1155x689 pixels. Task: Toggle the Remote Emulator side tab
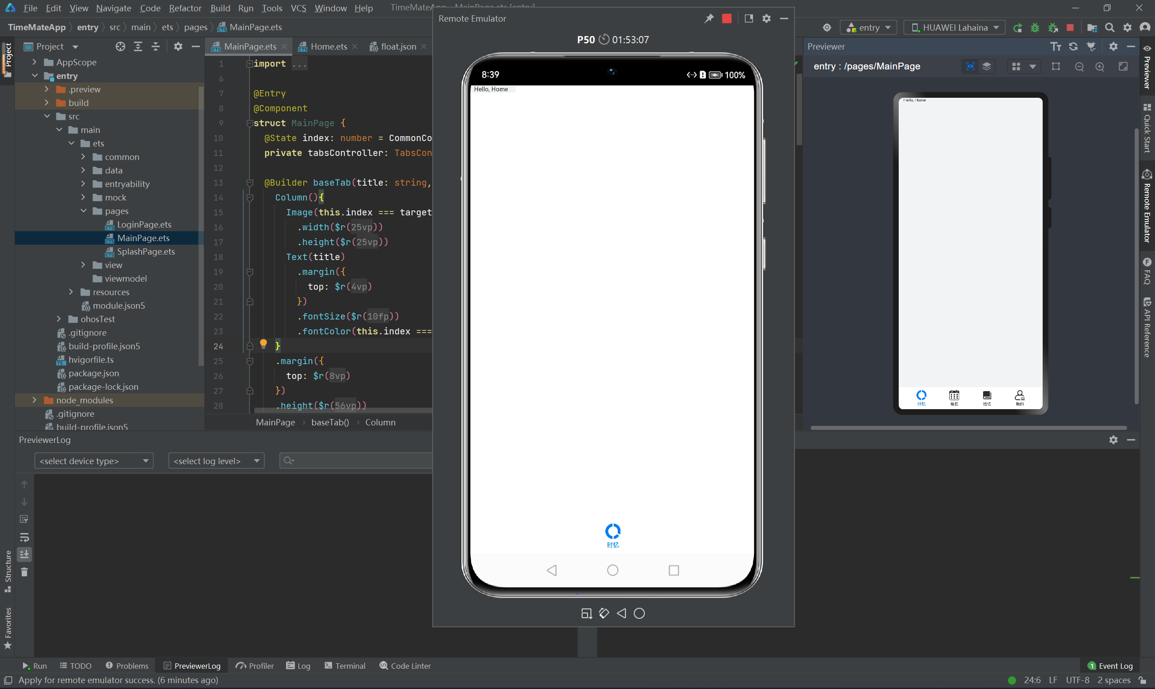(x=1147, y=206)
